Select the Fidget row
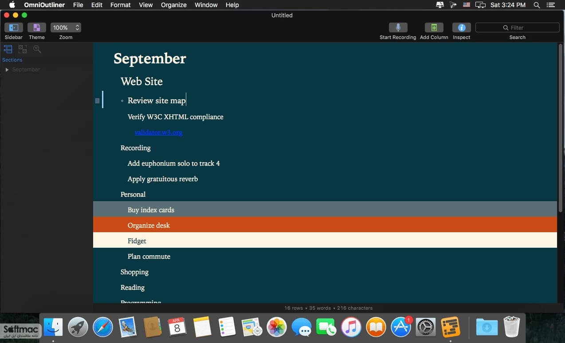This screenshot has width=565, height=343. (x=325, y=240)
